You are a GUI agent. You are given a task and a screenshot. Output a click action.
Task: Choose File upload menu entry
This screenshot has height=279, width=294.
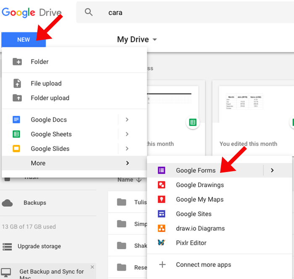point(74,83)
